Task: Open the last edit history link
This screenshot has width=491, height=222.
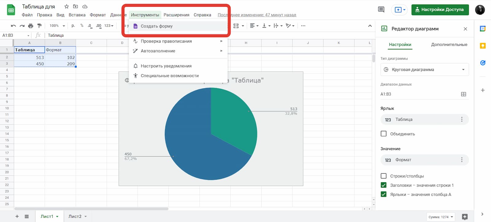Action: click(x=257, y=15)
